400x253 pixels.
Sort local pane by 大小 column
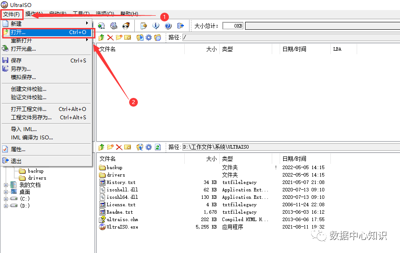point(202,159)
